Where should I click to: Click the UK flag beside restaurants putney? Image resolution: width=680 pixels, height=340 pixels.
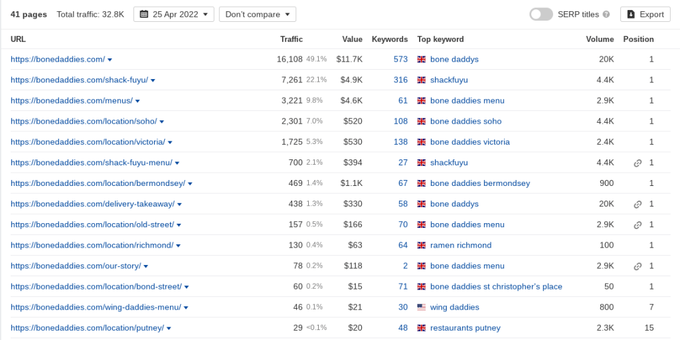tap(421, 328)
